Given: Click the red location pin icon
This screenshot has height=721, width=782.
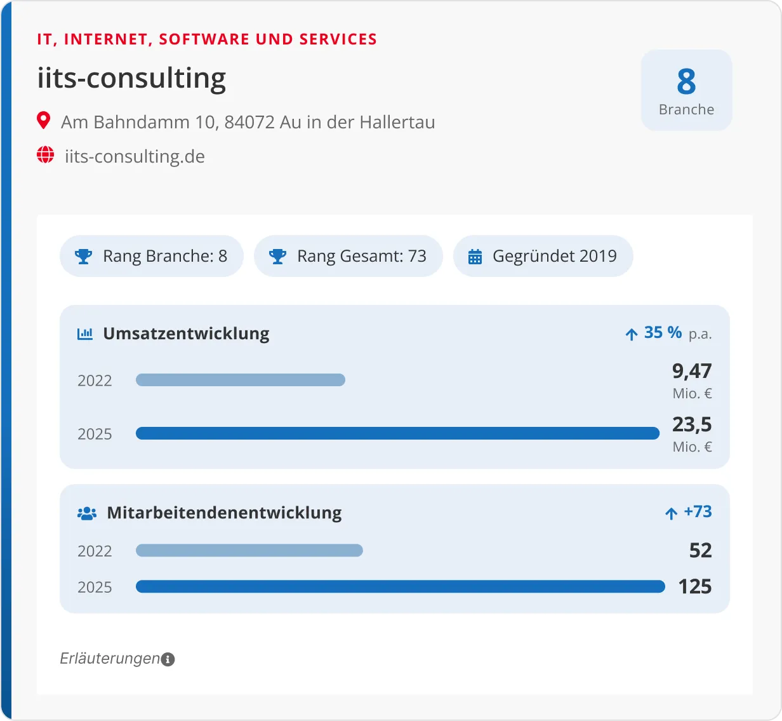Looking at the screenshot, I should pos(44,121).
